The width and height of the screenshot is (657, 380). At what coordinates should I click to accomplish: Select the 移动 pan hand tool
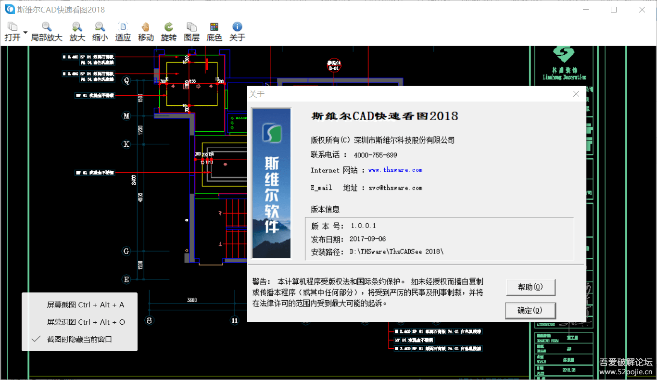[x=146, y=32]
